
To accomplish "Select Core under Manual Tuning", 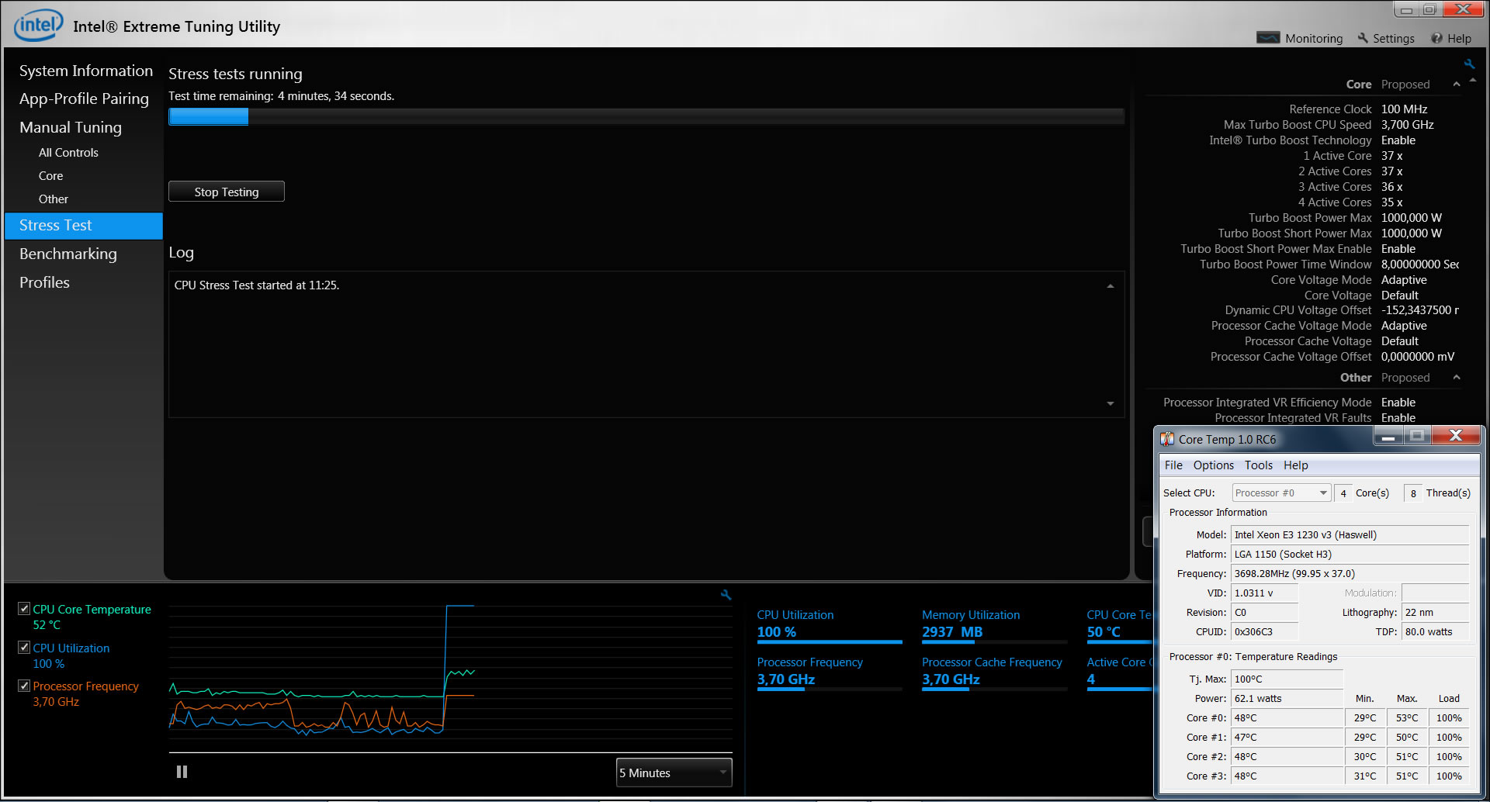I will click(51, 176).
